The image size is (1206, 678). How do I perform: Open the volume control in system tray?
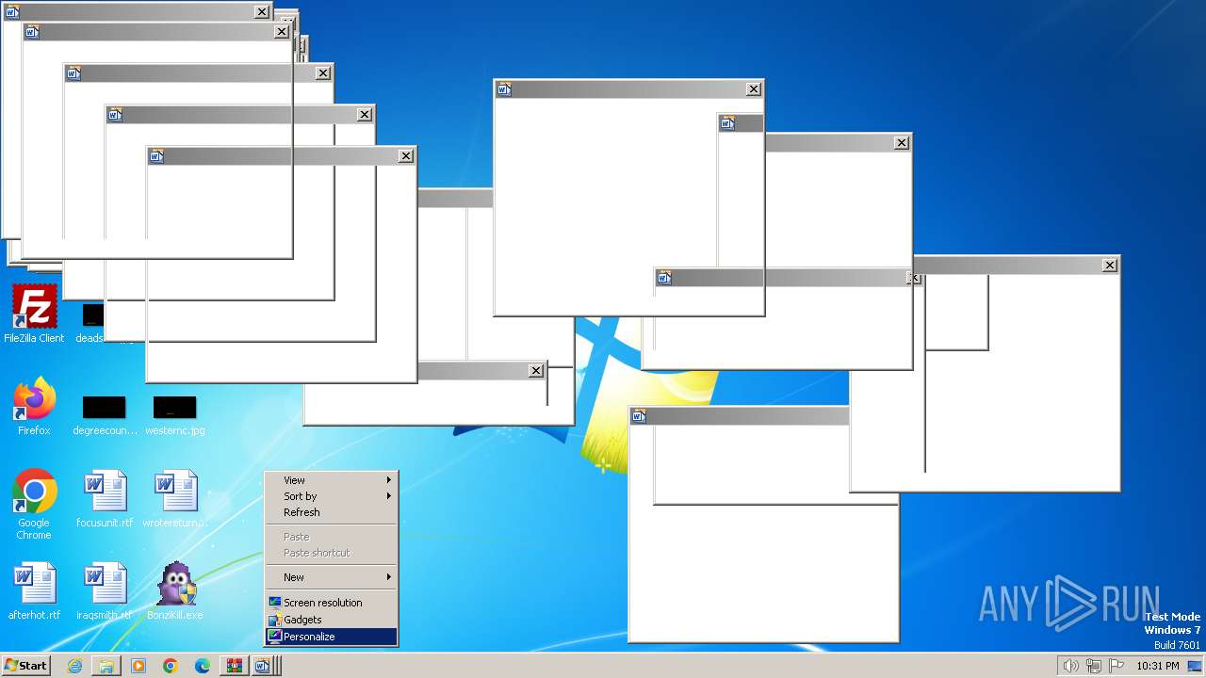pos(1070,666)
